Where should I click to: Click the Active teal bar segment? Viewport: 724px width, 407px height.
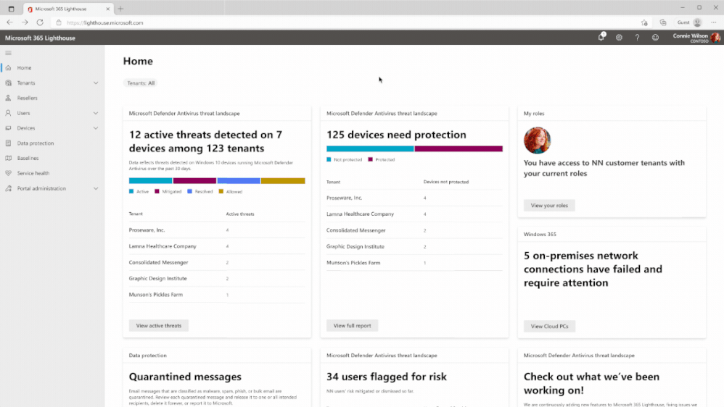coord(150,180)
